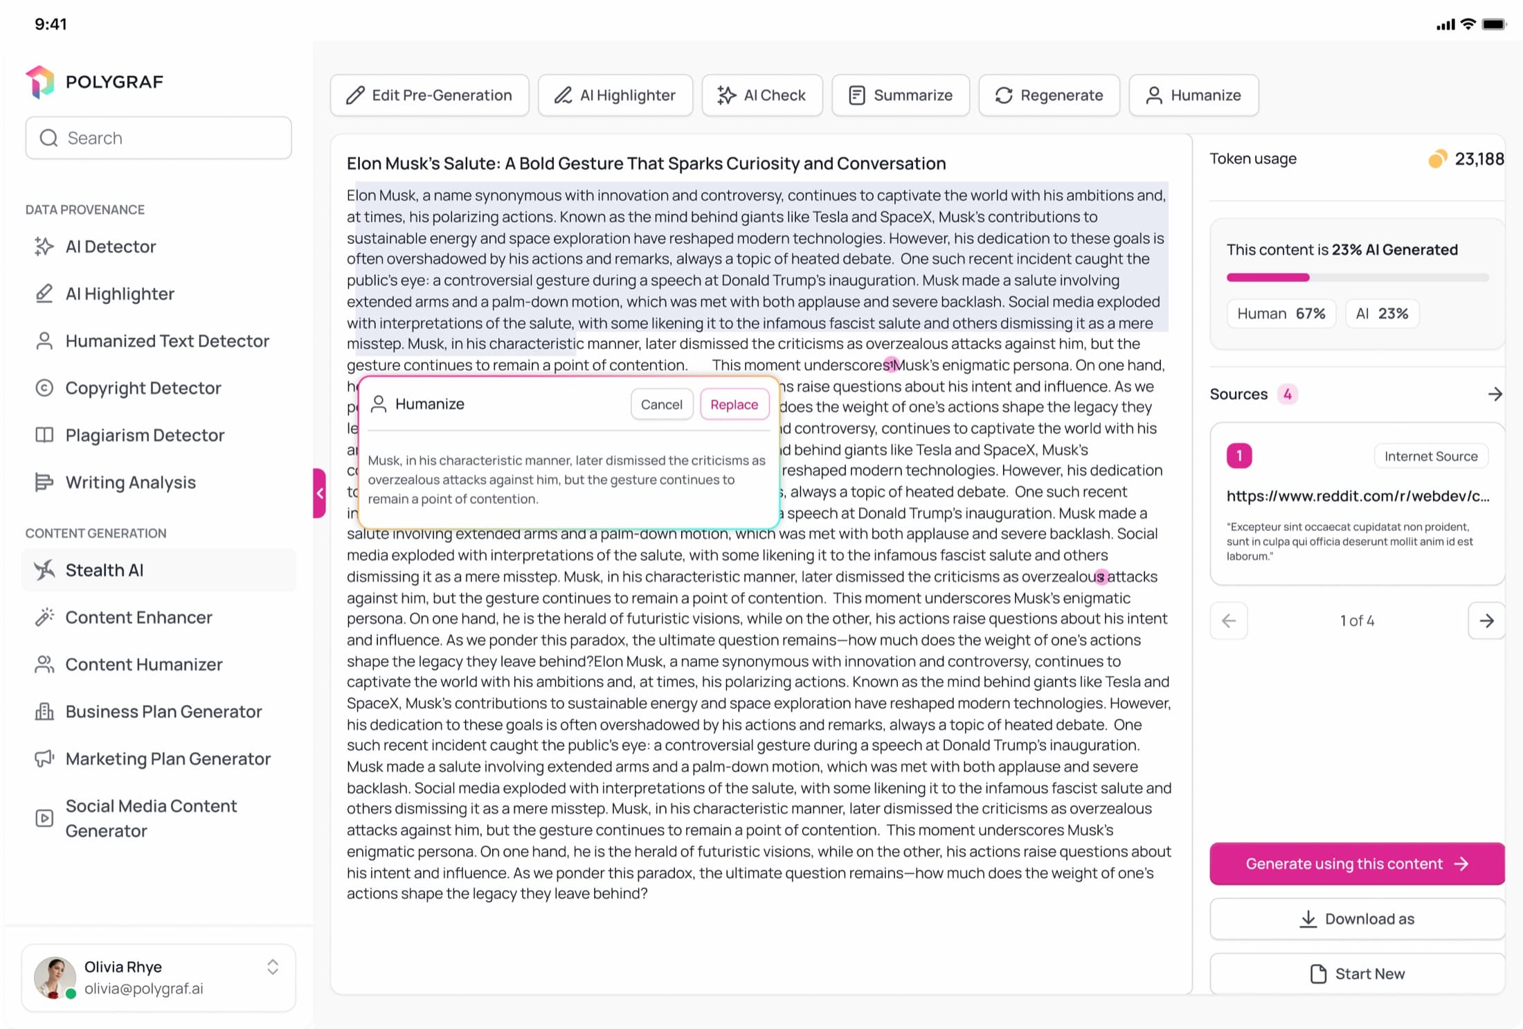Open the Download as menu

pyautogui.click(x=1357, y=919)
